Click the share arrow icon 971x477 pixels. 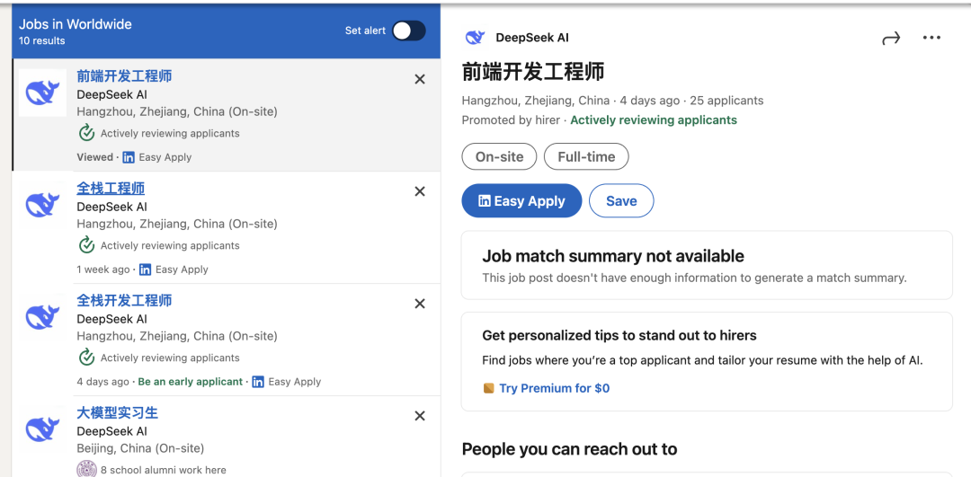coord(890,39)
